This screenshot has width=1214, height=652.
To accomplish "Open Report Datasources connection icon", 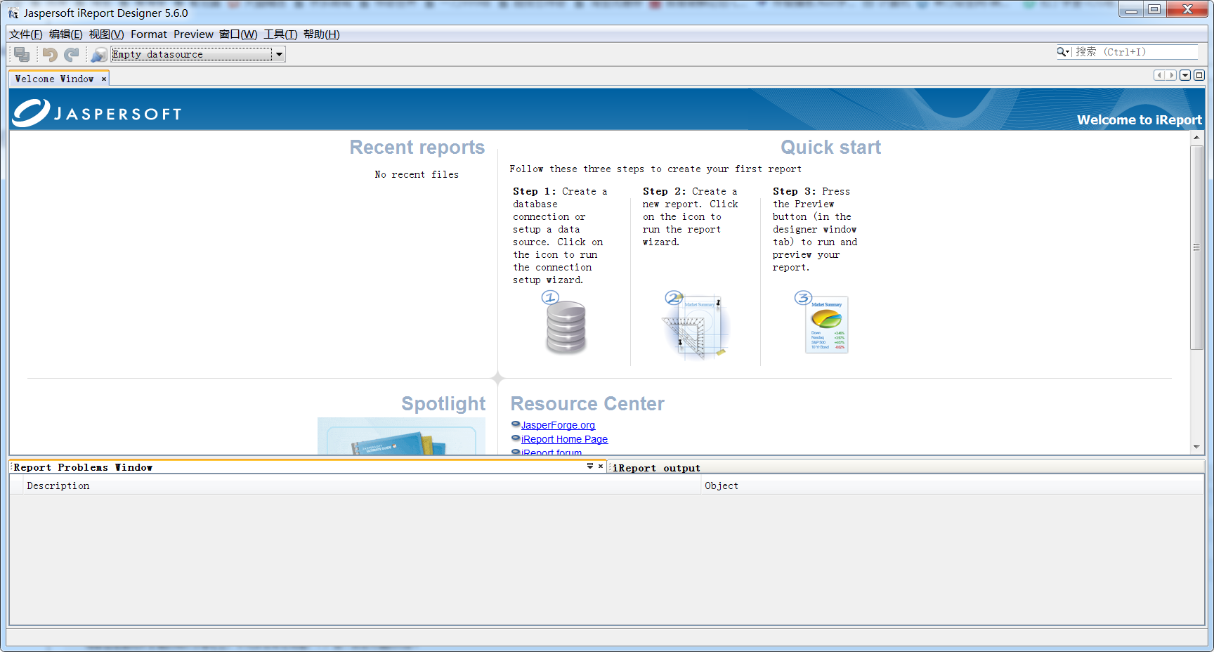I will click(x=99, y=54).
